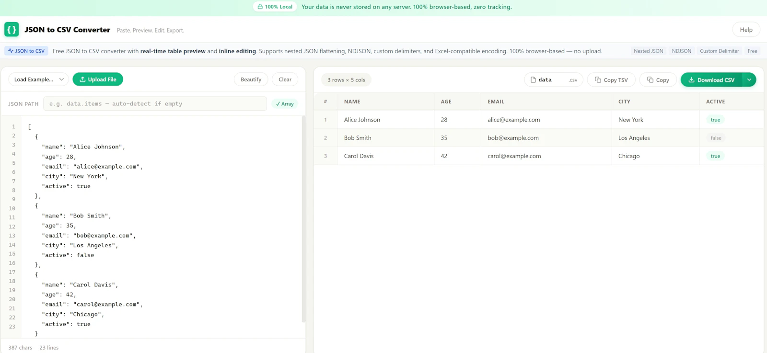The width and height of the screenshot is (767, 353).
Task: Click the Carol Davis name cell
Action: (385, 156)
